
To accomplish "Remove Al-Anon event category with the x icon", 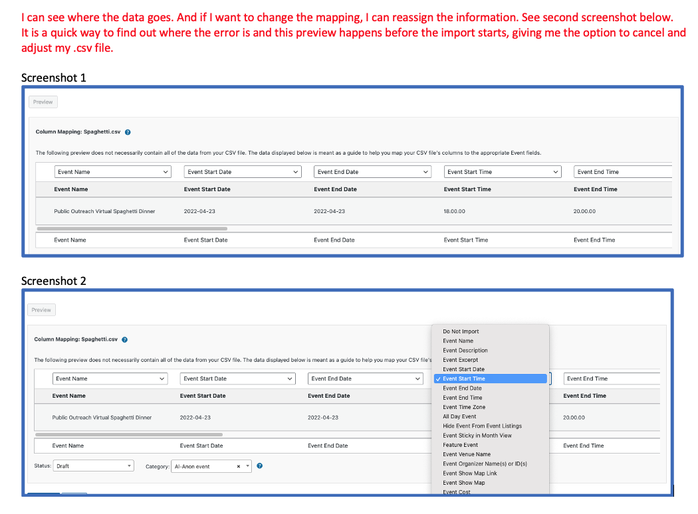I will (x=239, y=466).
